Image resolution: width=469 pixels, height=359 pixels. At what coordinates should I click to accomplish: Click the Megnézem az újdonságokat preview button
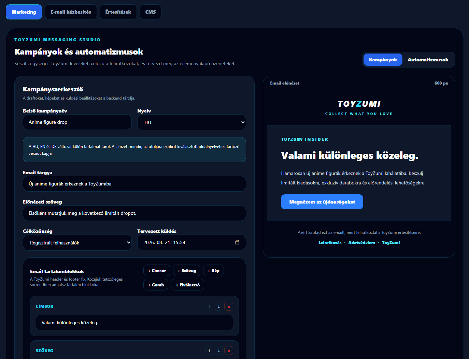tap(322, 202)
